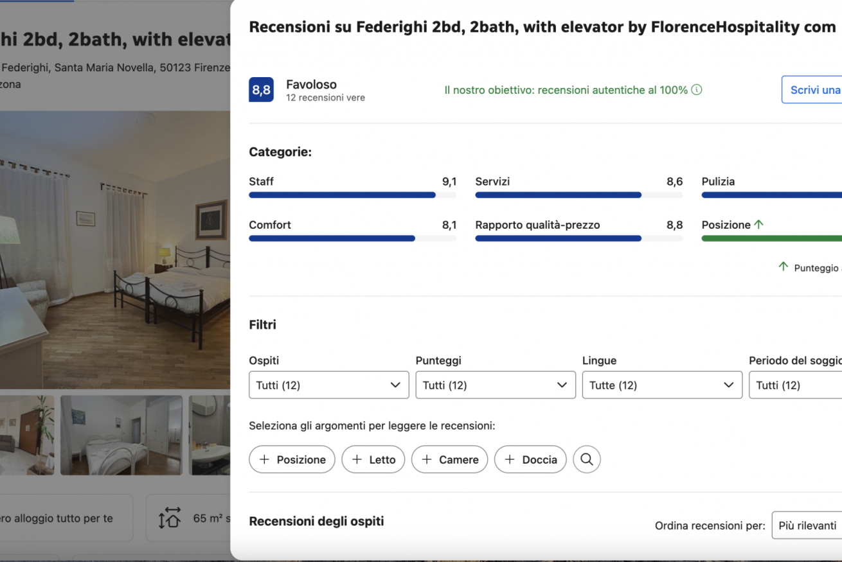The height and width of the screenshot is (562, 842).
Task: Open the main bedroom photo behind the panel
Action: click(115, 250)
